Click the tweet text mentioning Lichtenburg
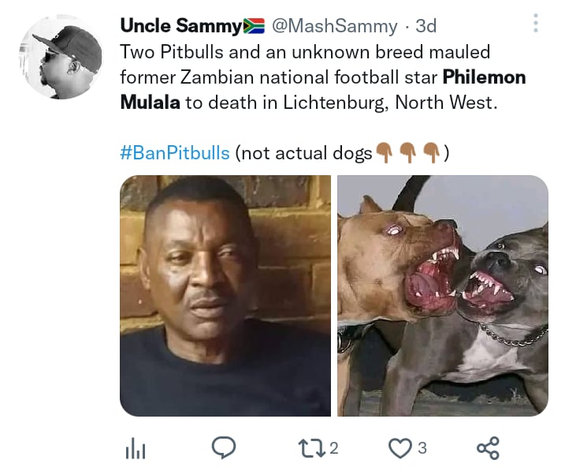The image size is (565, 475). (323, 77)
